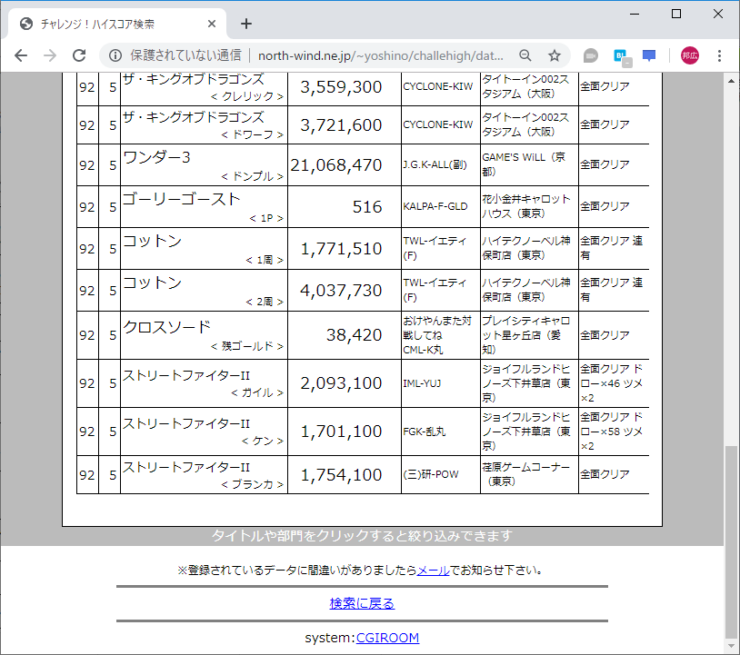The image size is (740, 655).
Task: Click the 検索に戻る link
Action: [362, 602]
